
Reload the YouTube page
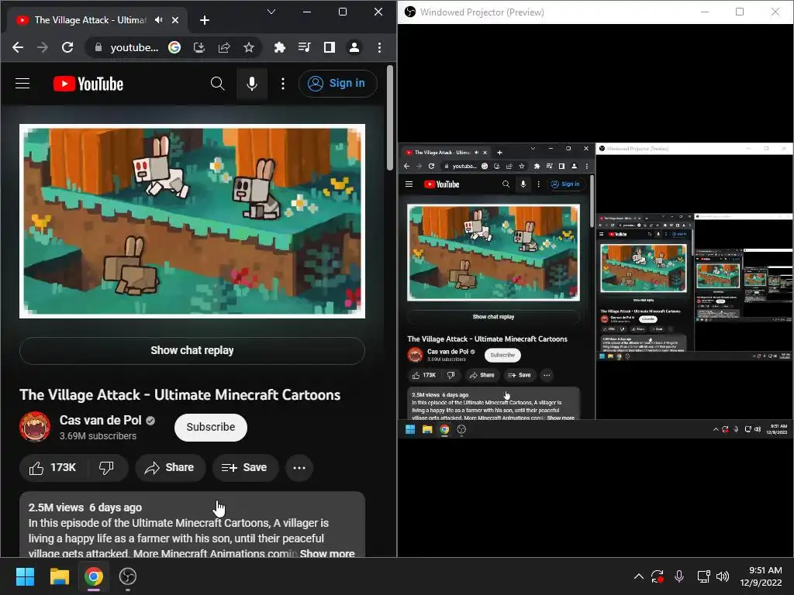point(67,47)
